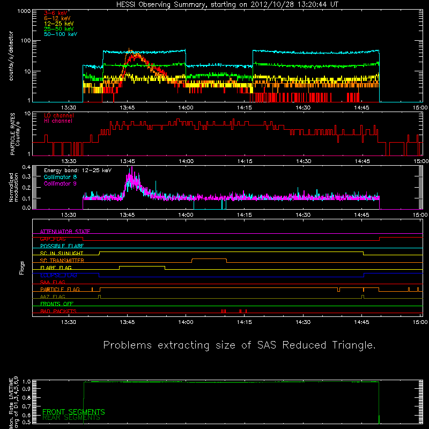Click the 'Problems extracting size of SAS Reduced Triangle' message

239,345
